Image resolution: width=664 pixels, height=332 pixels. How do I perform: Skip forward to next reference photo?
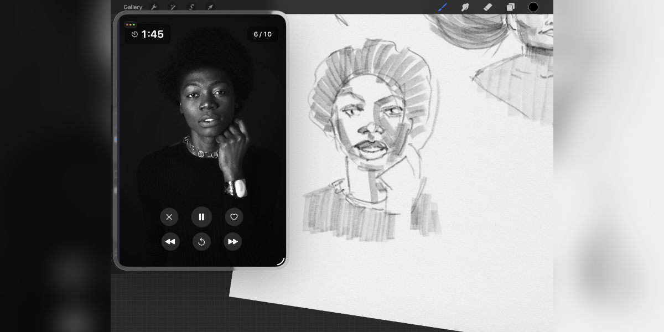pyautogui.click(x=233, y=242)
